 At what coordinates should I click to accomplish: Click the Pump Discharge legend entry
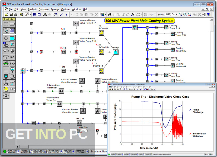coord(196,111)
